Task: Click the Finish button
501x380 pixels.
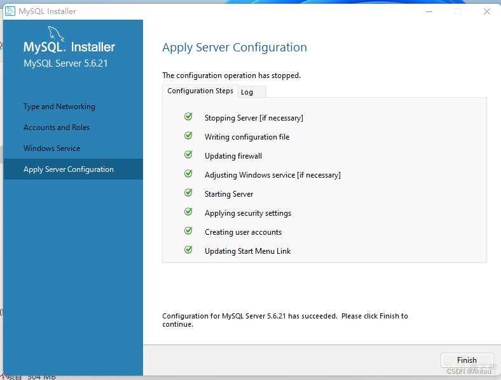Action: [x=467, y=360]
